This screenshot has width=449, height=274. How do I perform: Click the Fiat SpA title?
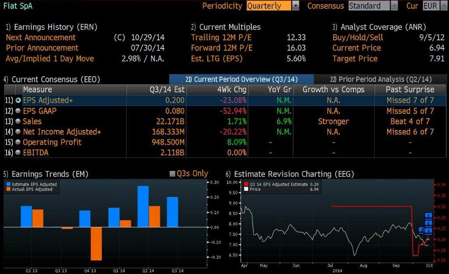(x=18, y=6)
